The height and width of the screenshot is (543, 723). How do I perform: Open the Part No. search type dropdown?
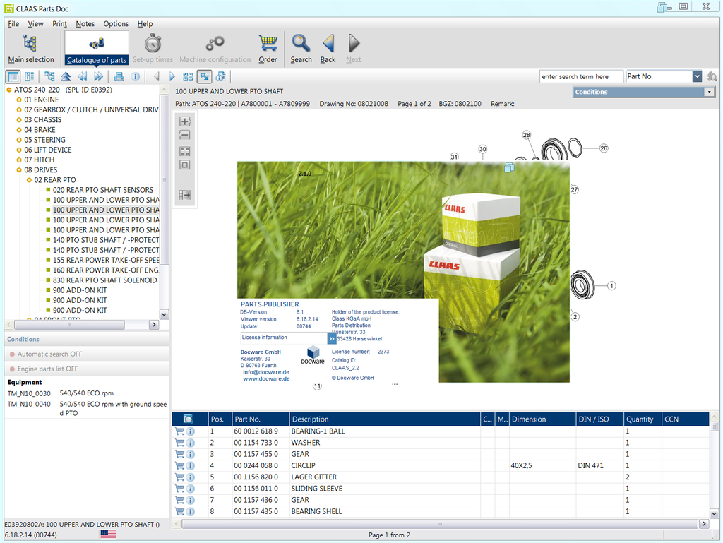pos(697,76)
